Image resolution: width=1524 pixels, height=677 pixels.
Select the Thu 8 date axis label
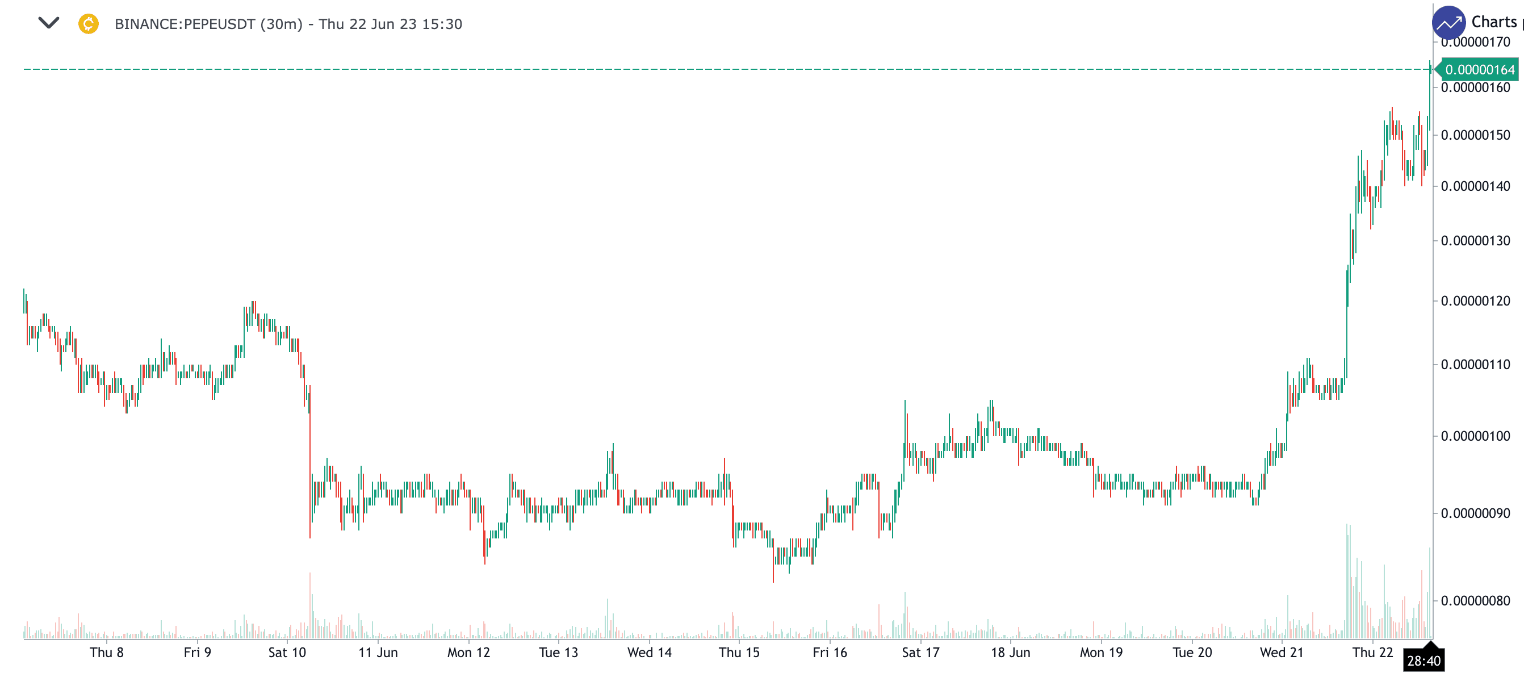pyautogui.click(x=107, y=652)
